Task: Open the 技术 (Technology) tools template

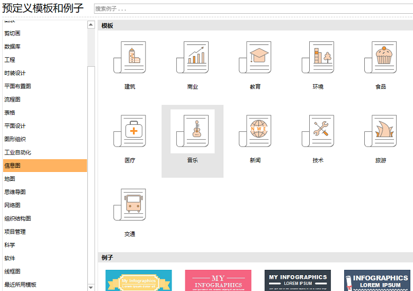Action: pyautogui.click(x=318, y=131)
